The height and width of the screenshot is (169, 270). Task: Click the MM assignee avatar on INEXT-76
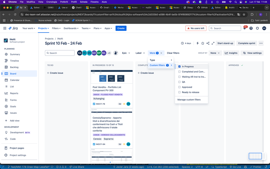128,104
